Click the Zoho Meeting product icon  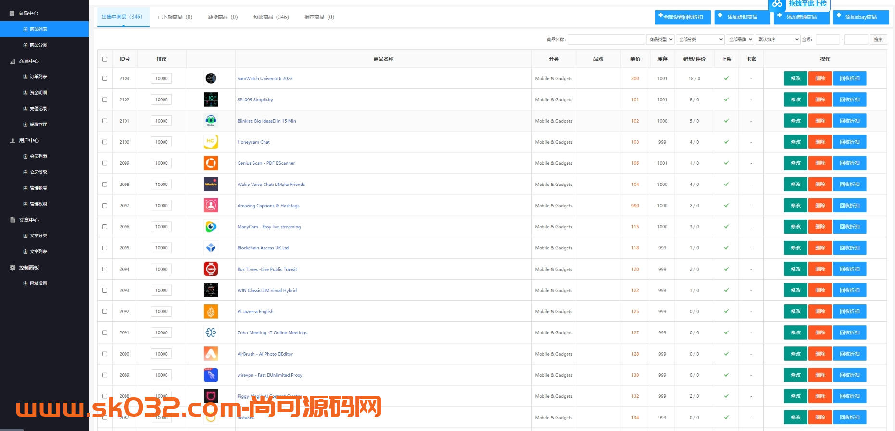click(x=211, y=332)
